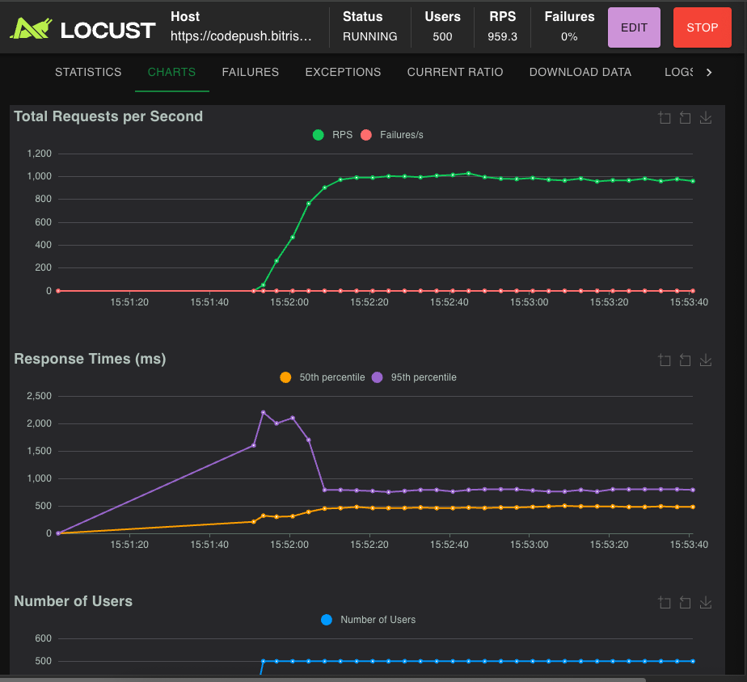
Task: Click the horizontal scrollbar at the bottom
Action: [x=323, y=680]
